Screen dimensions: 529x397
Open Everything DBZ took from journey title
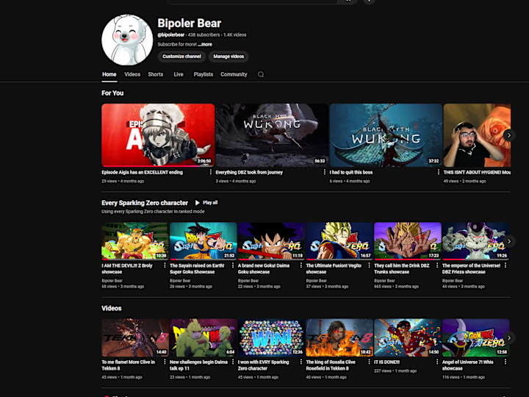(x=249, y=173)
